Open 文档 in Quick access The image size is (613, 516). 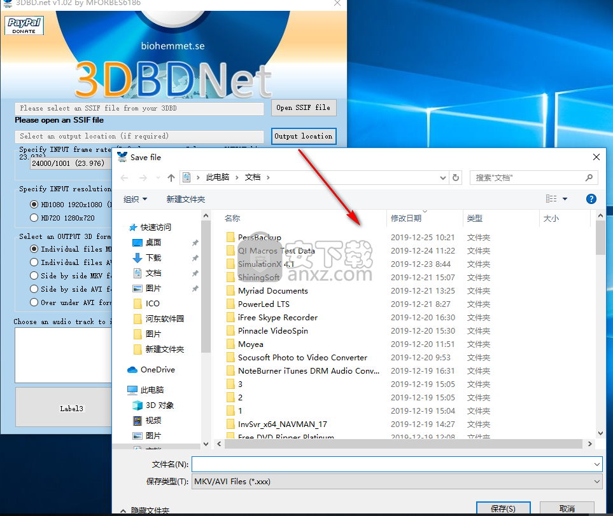[153, 273]
